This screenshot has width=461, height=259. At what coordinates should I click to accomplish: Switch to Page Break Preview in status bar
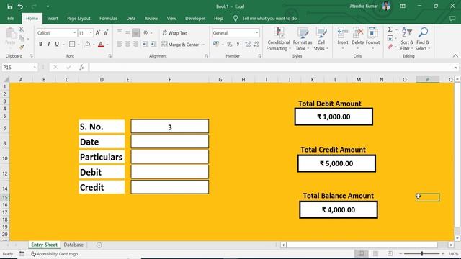coord(390,253)
